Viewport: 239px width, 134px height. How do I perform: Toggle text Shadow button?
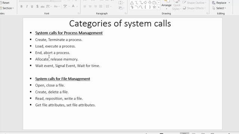point(37,6)
